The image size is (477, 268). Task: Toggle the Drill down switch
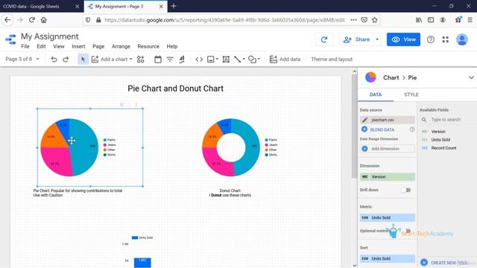click(406, 190)
